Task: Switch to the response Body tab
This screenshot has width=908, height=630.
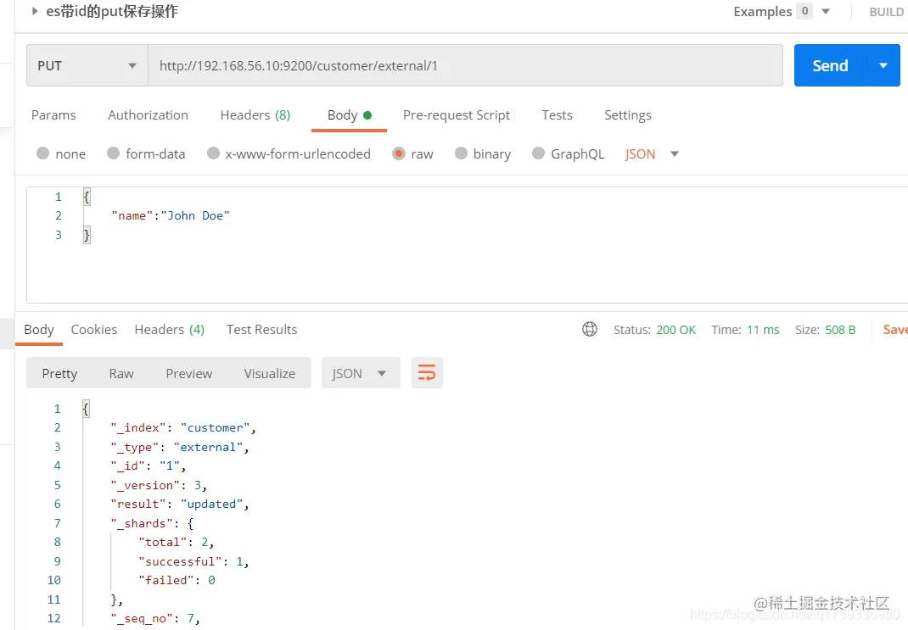Action: [x=39, y=330]
